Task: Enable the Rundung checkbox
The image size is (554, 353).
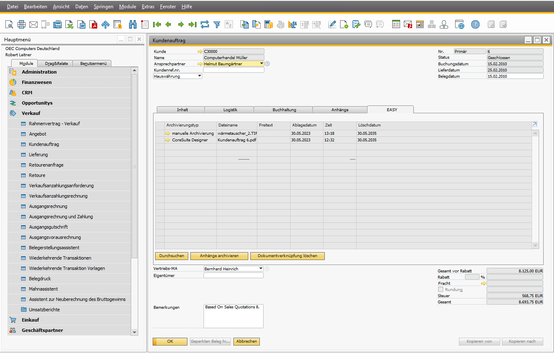Action: click(x=440, y=289)
